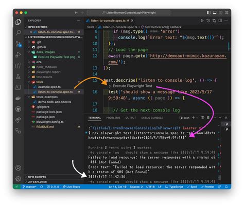Open the Extensions view
244x206 pixels.
click(x=18, y=66)
